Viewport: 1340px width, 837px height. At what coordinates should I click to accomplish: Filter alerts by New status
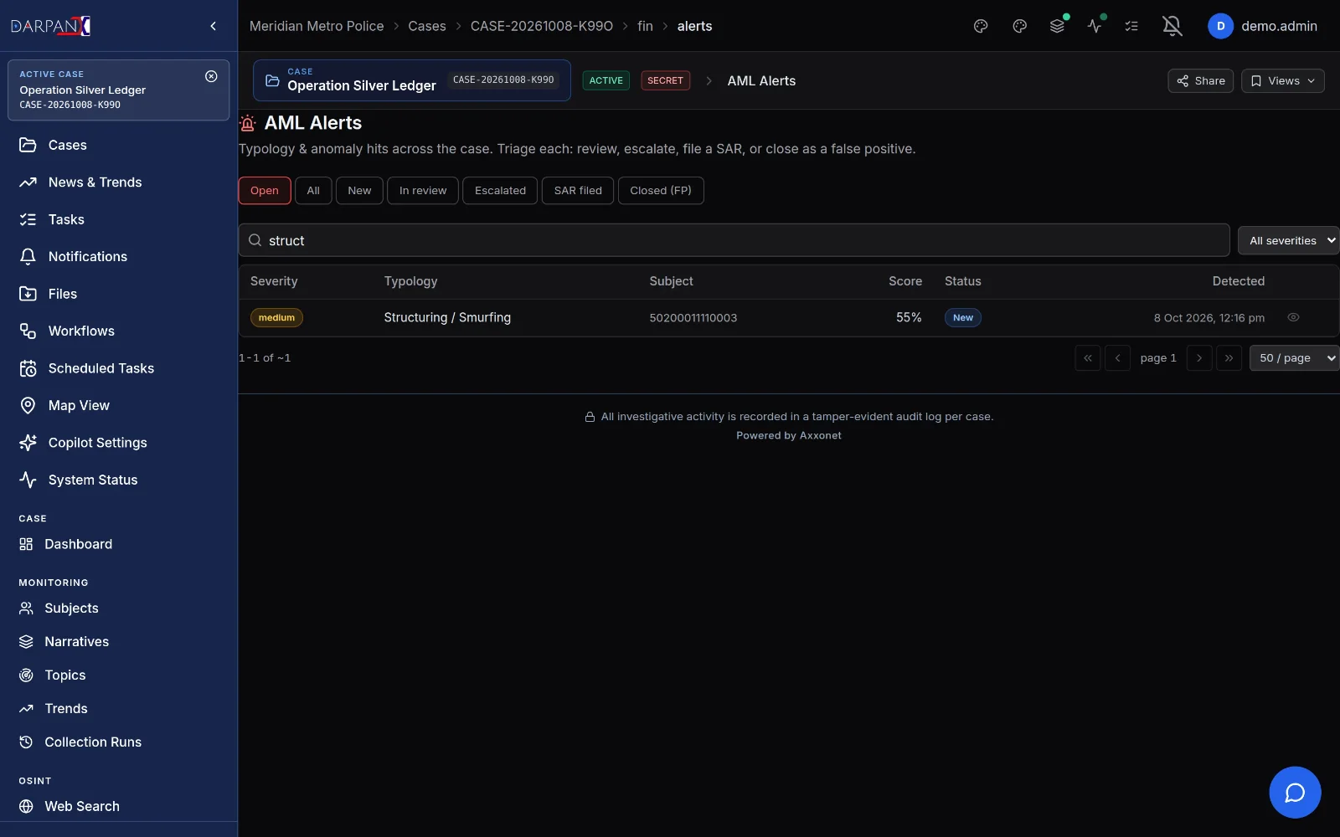(x=359, y=191)
